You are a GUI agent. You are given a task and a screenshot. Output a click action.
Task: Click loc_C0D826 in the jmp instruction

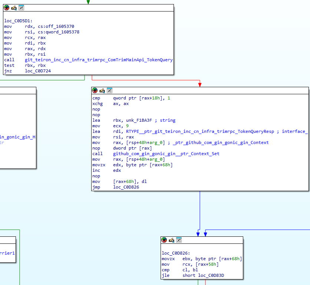point(126,187)
